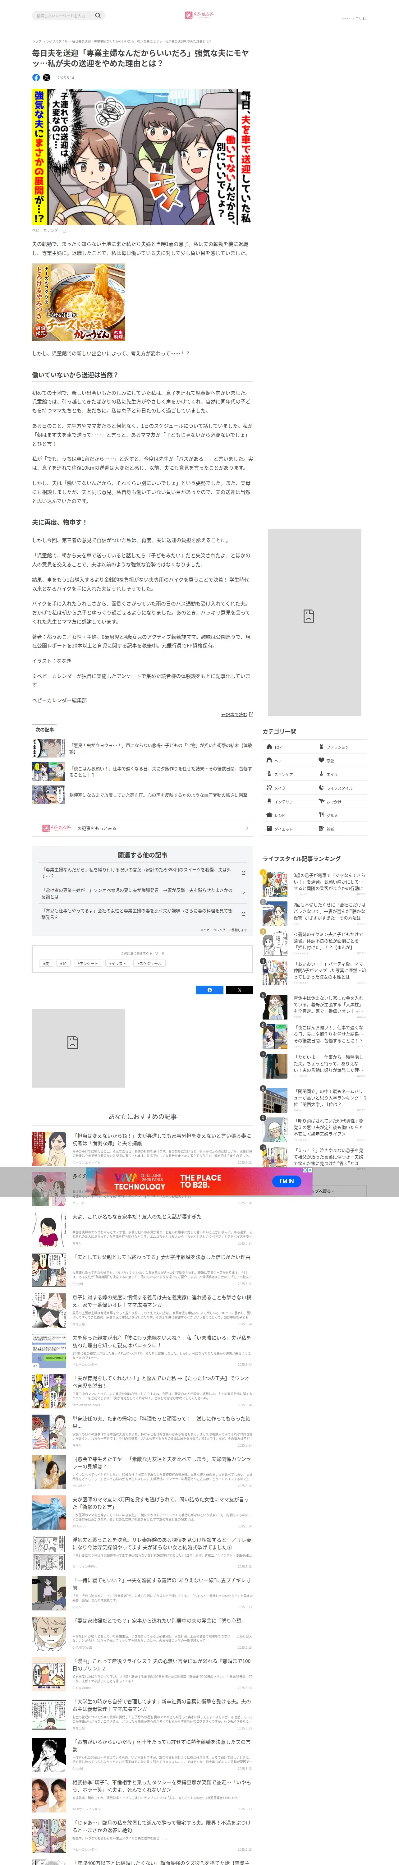Click the main article manga header image
This screenshot has height=1865, width=399.
pyautogui.click(x=142, y=156)
